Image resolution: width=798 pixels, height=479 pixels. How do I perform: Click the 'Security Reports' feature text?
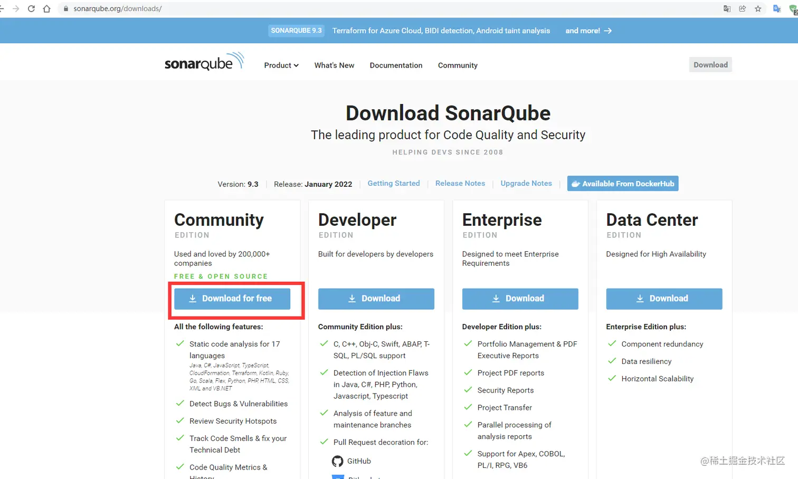(x=506, y=390)
